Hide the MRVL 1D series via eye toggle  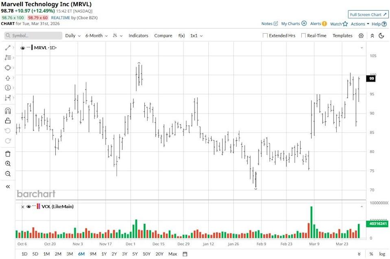coord(23,47)
